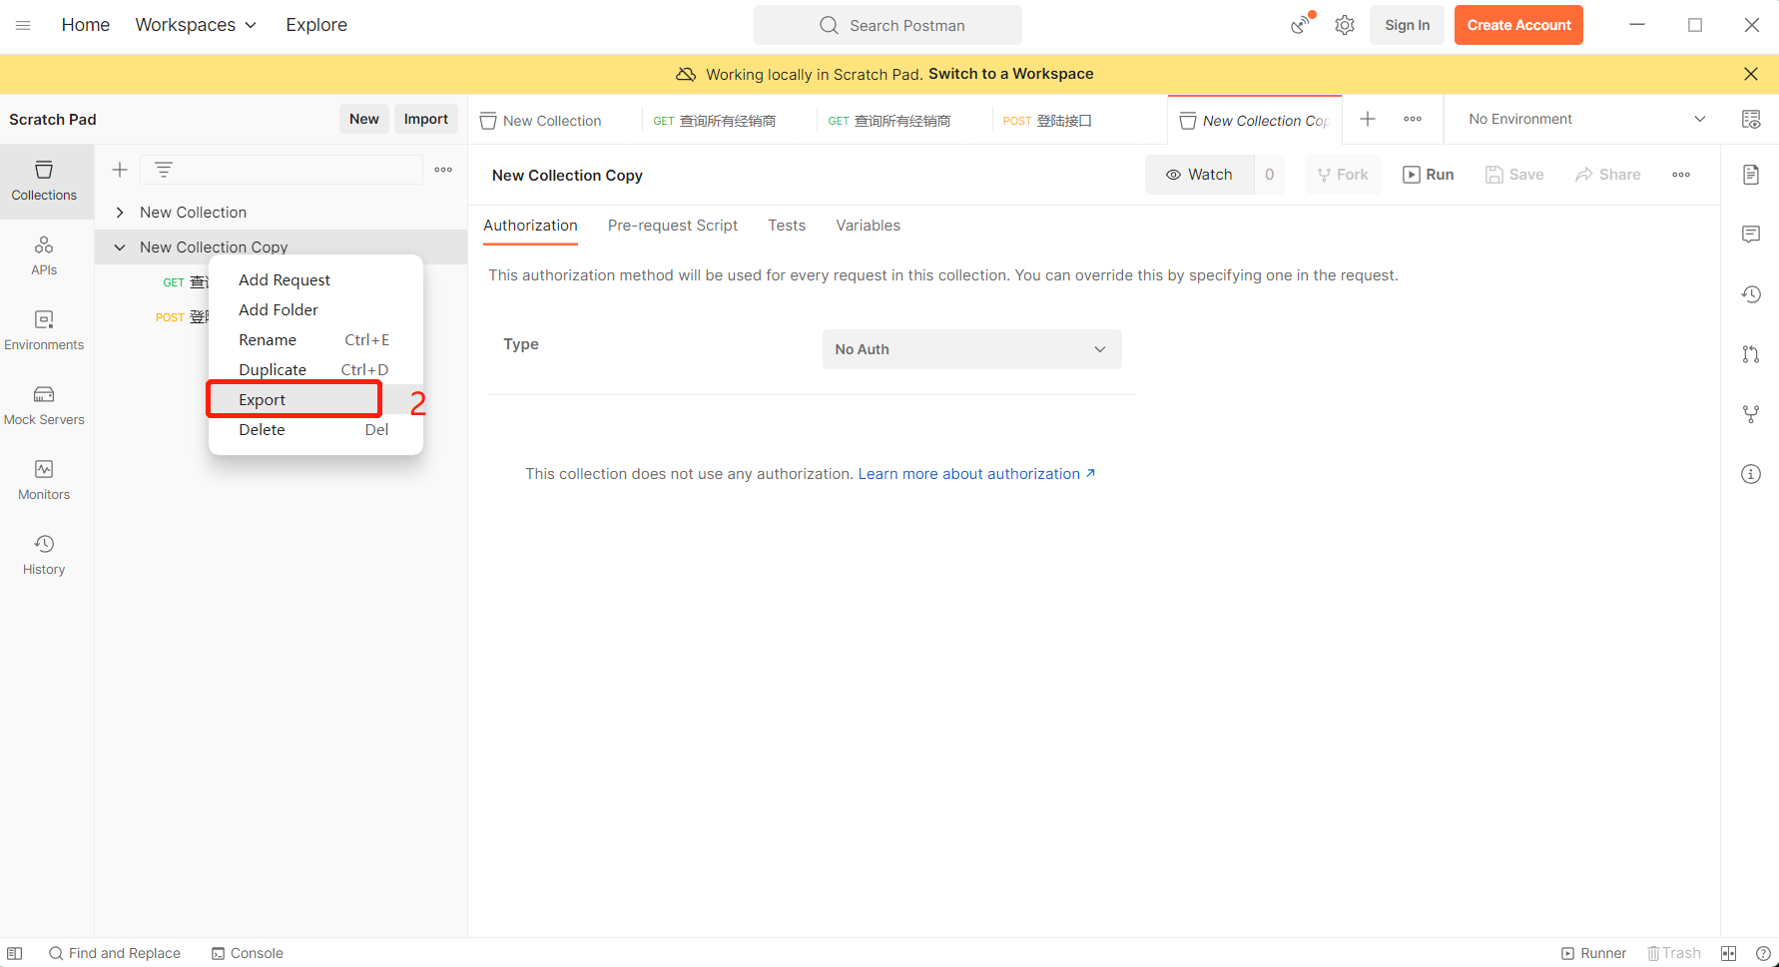Switch to the Pre-request Script tab
Screen dimensions: 1779x967
click(672, 226)
